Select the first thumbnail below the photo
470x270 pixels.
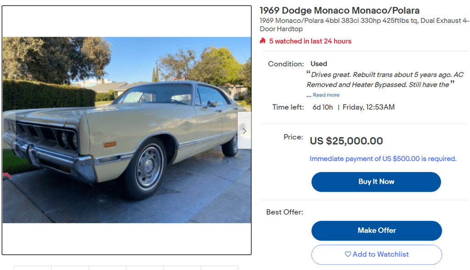[x=33, y=267]
